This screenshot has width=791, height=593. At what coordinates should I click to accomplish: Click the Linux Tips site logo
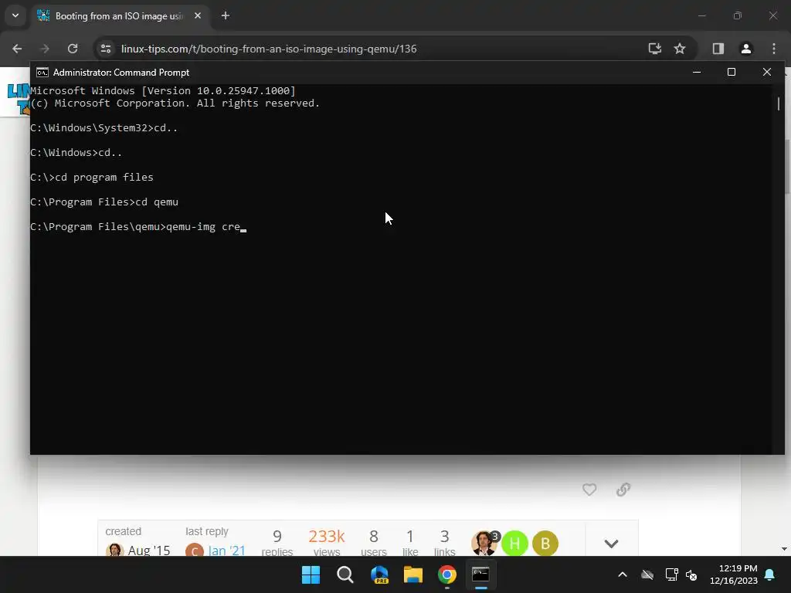(19, 99)
